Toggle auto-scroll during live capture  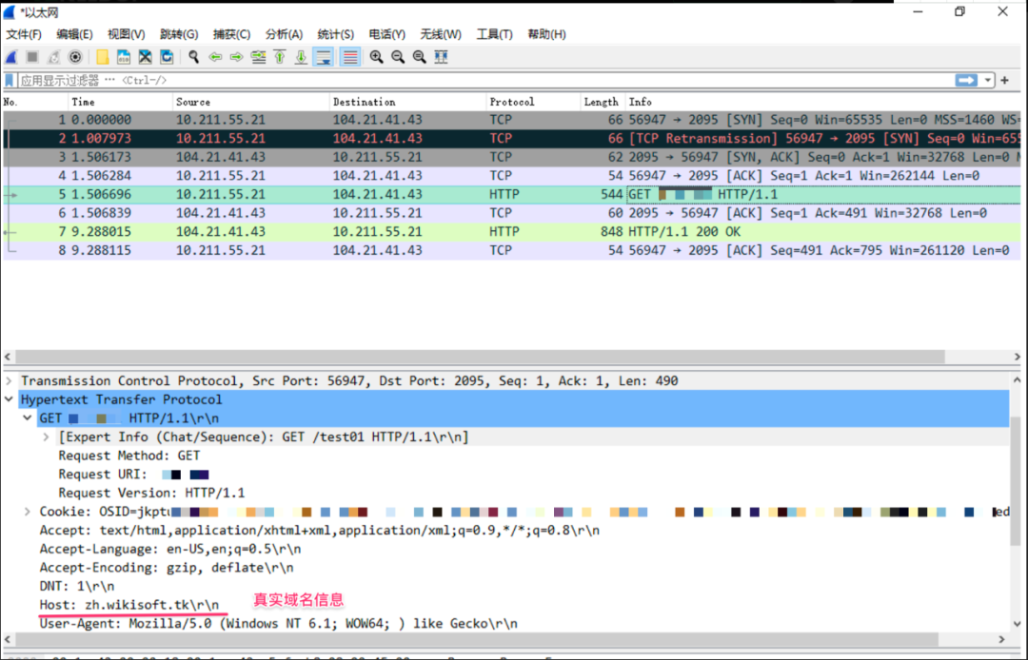(x=324, y=57)
